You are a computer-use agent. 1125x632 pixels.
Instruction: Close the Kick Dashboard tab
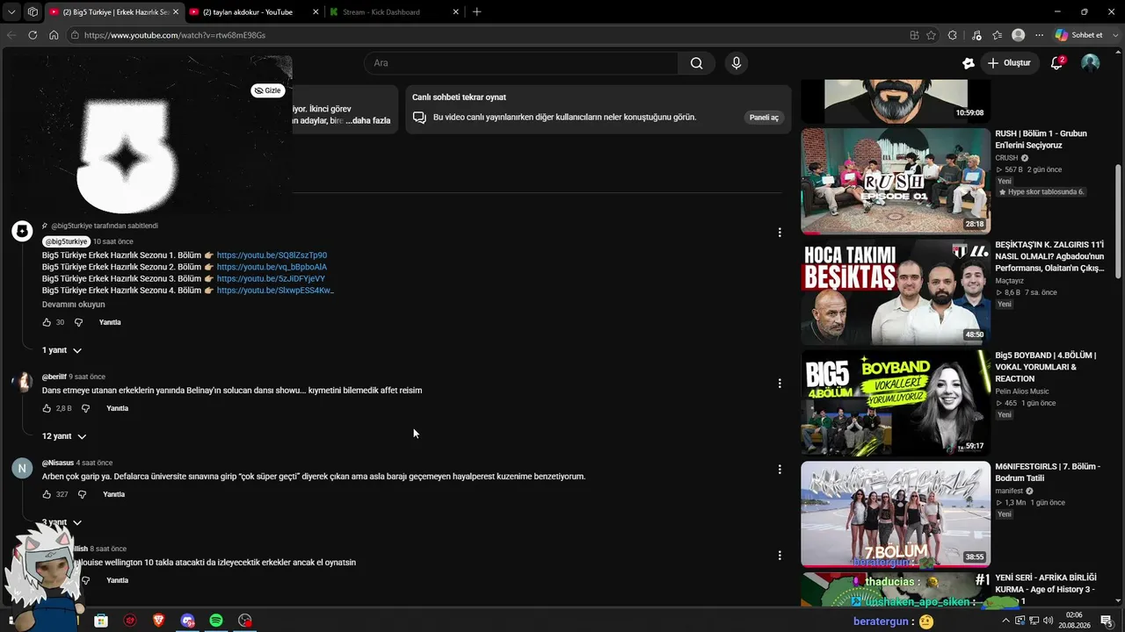pos(455,12)
